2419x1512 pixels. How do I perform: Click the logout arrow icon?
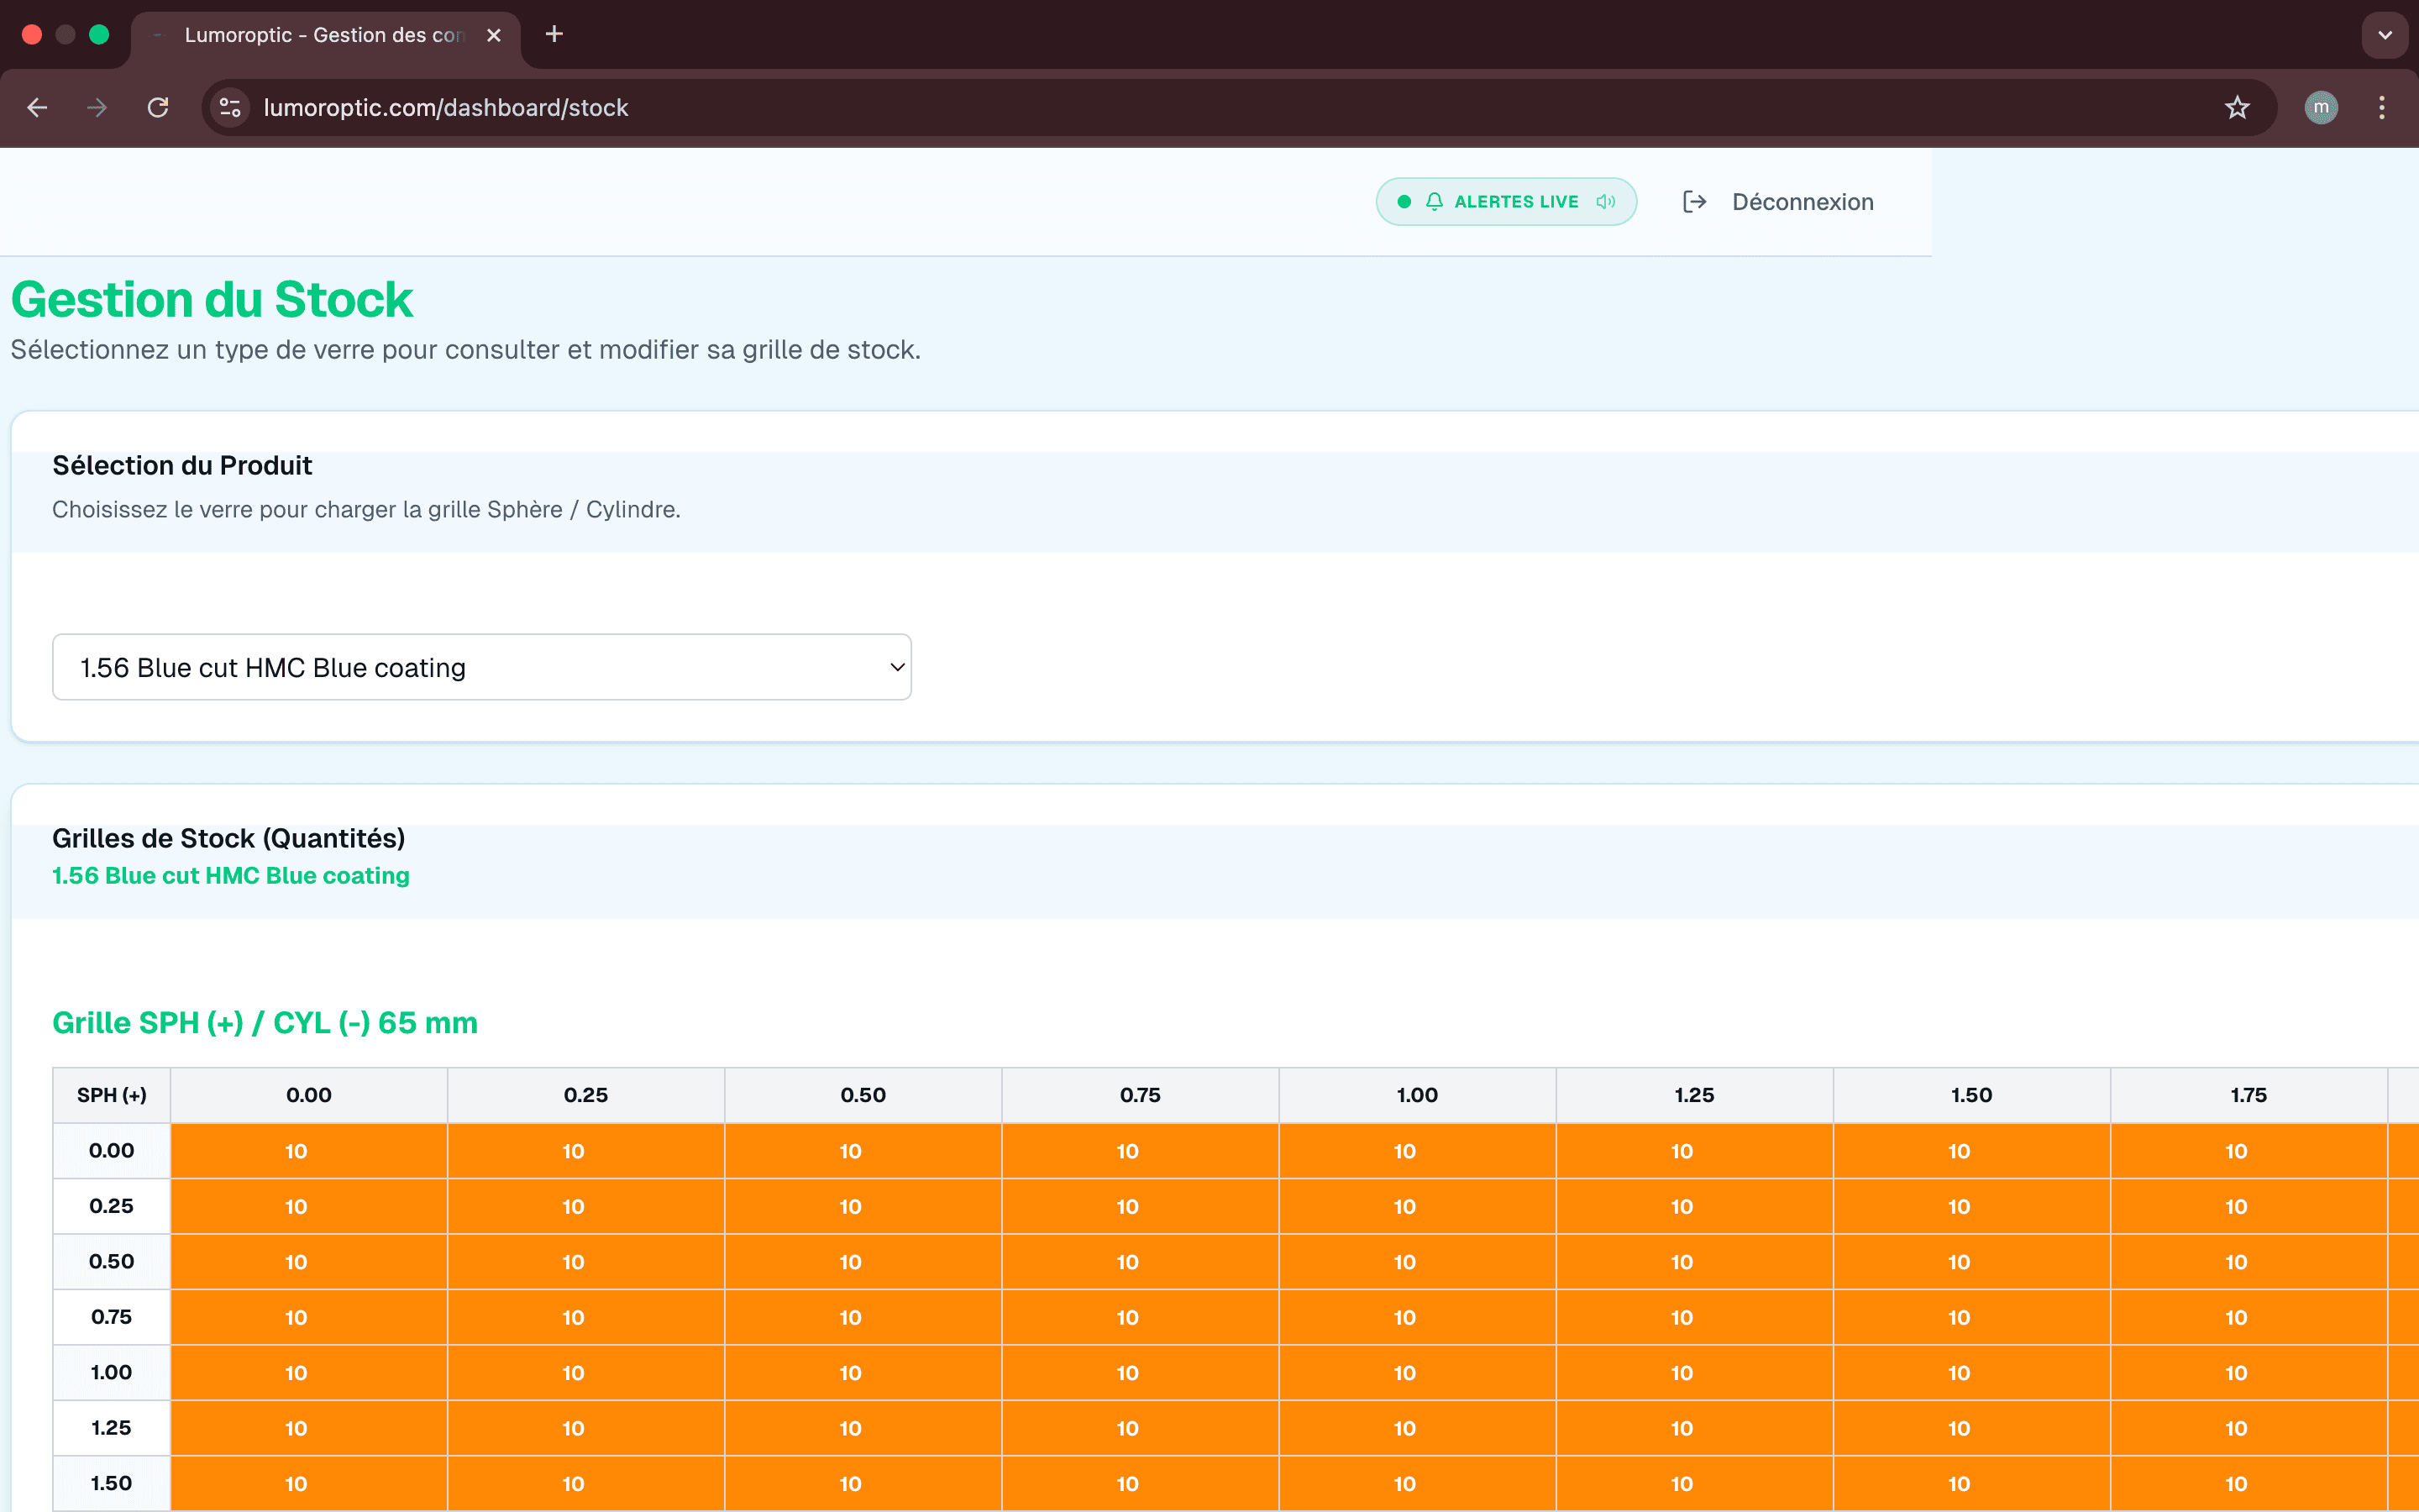tap(1694, 201)
